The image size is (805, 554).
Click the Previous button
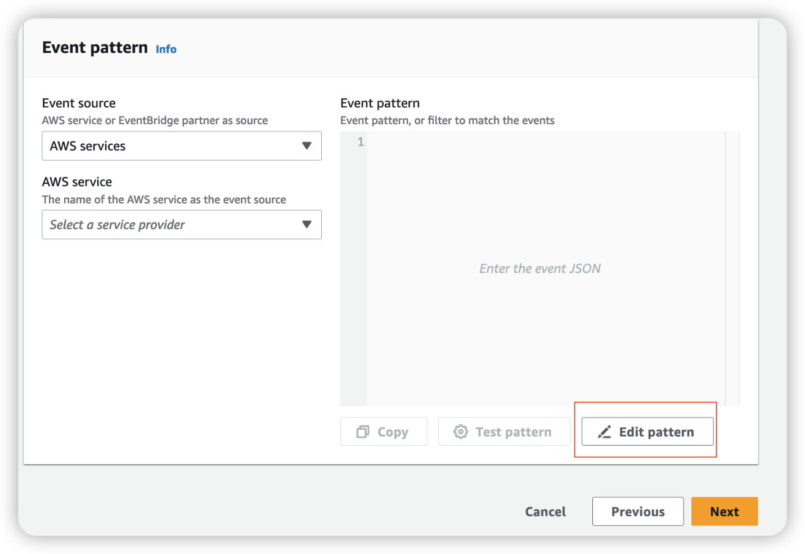click(637, 511)
